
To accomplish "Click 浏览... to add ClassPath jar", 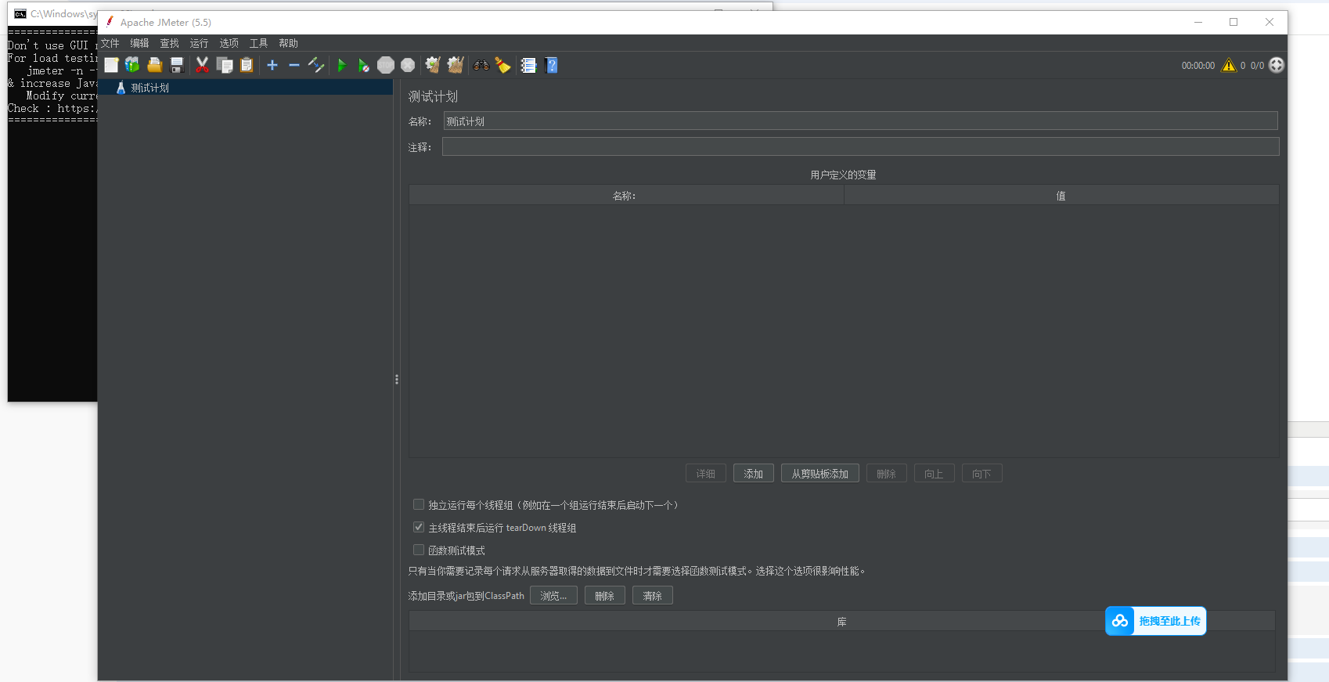I will (553, 596).
